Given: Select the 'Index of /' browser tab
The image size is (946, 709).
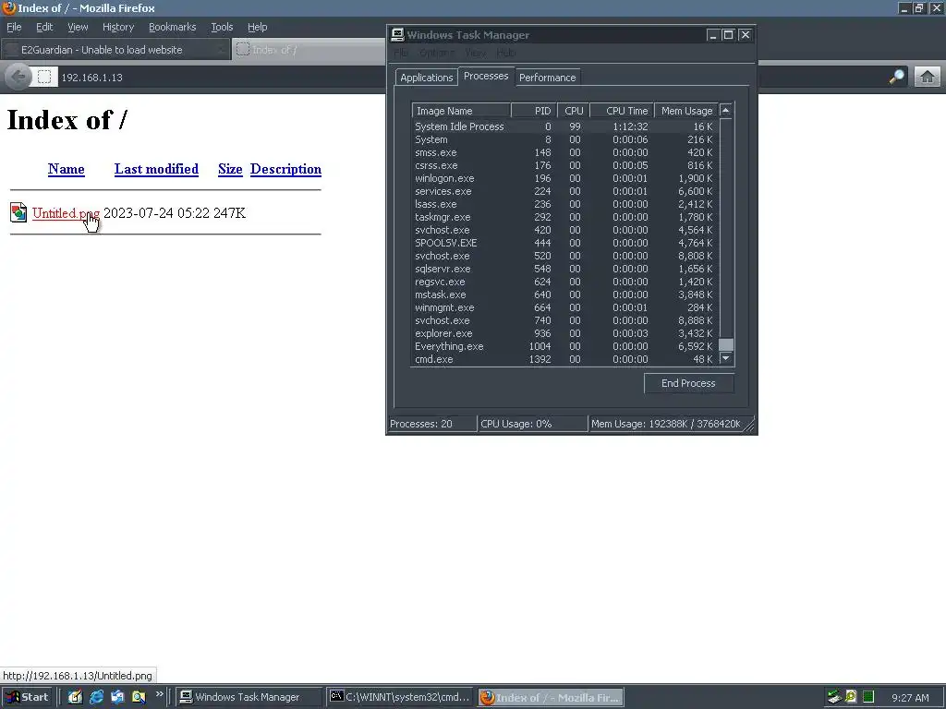Looking at the screenshot, I should point(309,50).
